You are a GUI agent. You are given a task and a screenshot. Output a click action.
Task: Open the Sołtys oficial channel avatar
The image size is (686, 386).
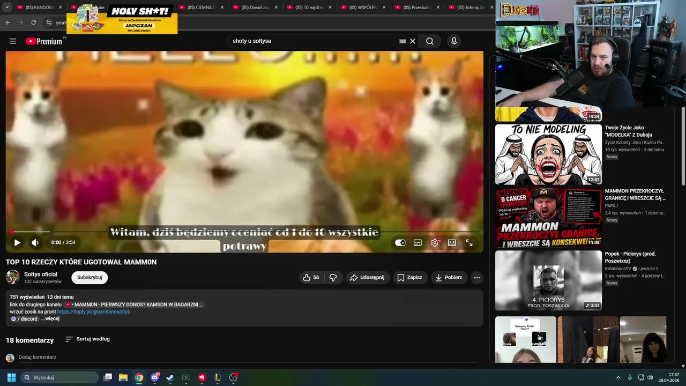13,277
